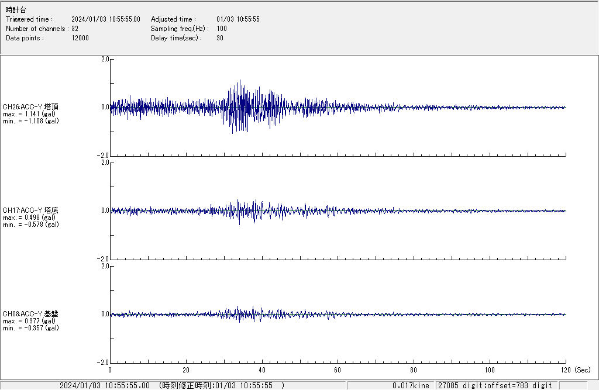Click the 2.0 top scale label of CH26 plot
The height and width of the screenshot is (390, 599).
(105, 59)
